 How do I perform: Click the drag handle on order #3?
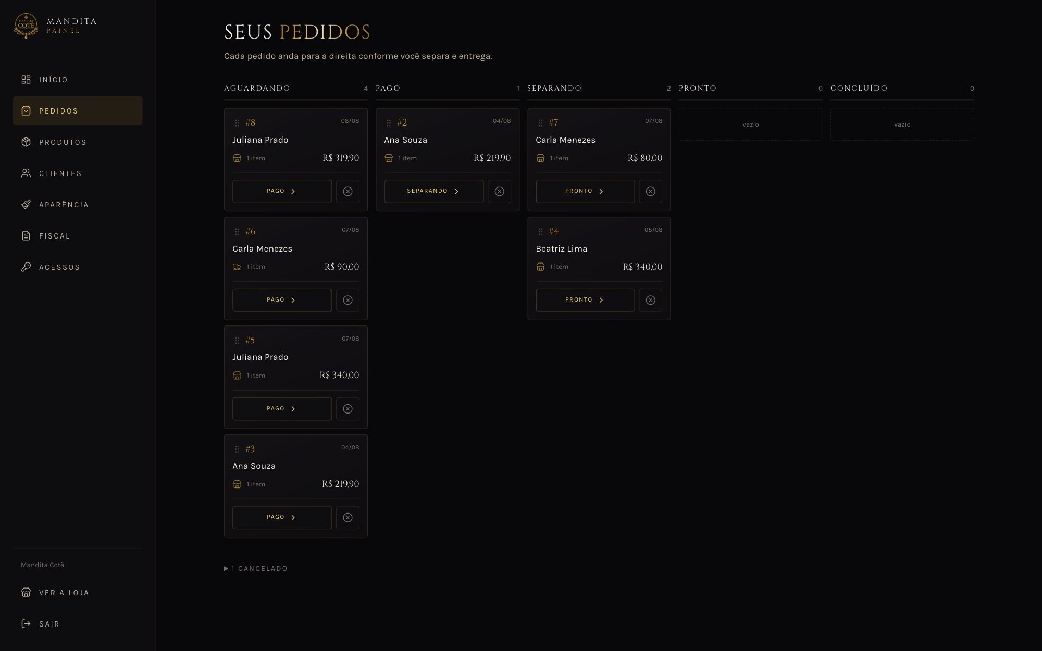click(x=237, y=449)
